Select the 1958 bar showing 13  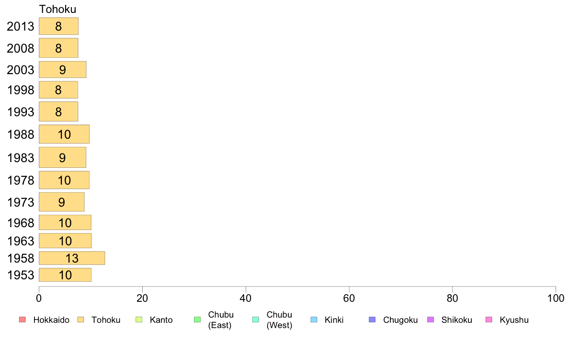point(72,258)
